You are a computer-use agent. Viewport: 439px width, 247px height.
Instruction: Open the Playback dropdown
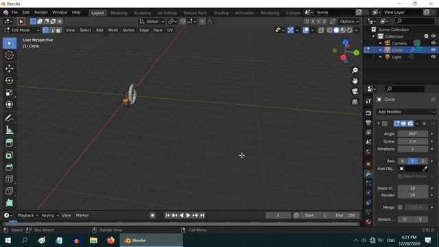[x=27, y=215]
